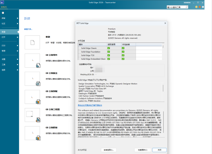212x154 pixels.
Task: Open the 文件(F) menu tab
Action: (4, 7)
